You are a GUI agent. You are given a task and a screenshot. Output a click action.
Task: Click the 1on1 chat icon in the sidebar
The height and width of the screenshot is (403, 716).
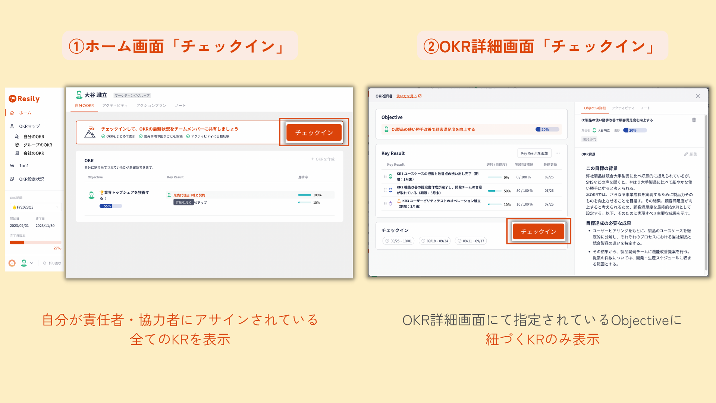(x=12, y=166)
